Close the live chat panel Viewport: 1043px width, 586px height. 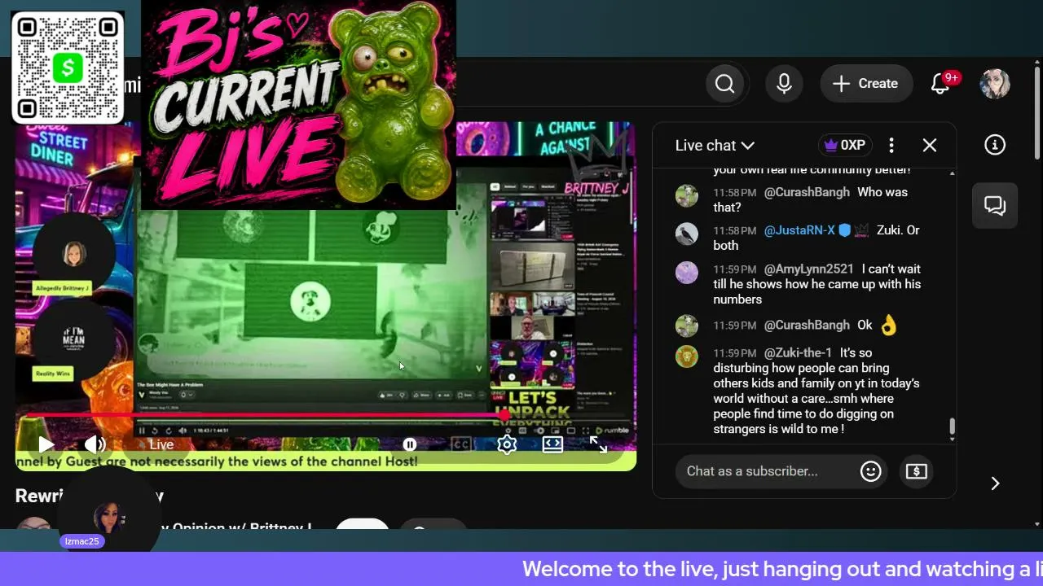930,145
